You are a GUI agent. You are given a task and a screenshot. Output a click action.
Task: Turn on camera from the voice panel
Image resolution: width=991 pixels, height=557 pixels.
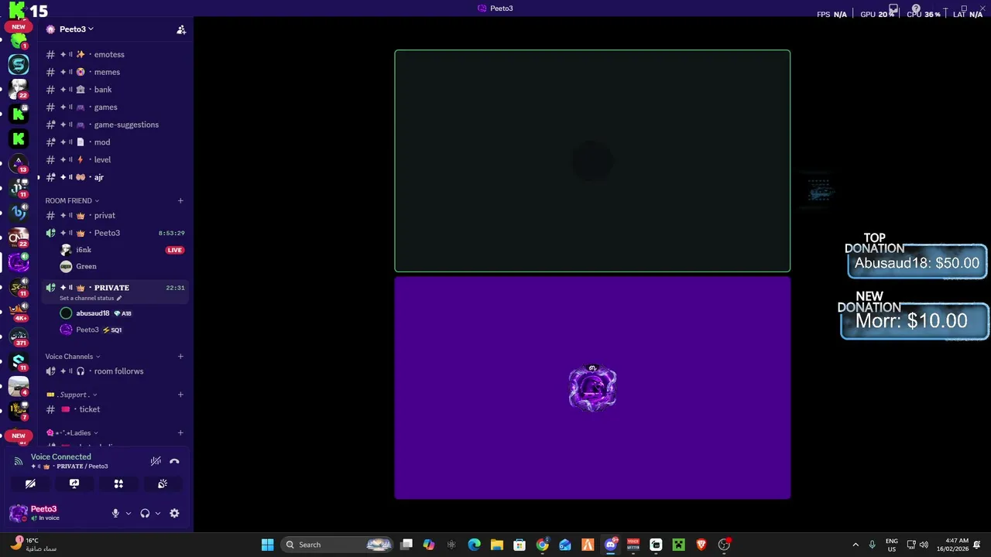coord(30,484)
